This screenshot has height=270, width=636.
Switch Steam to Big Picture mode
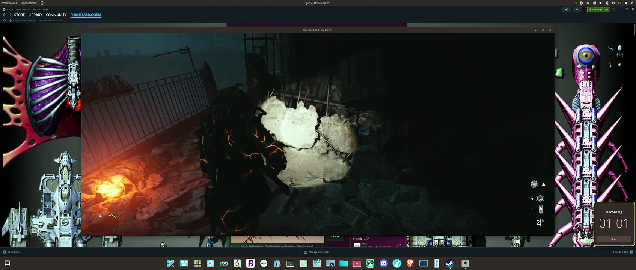[x=614, y=9]
